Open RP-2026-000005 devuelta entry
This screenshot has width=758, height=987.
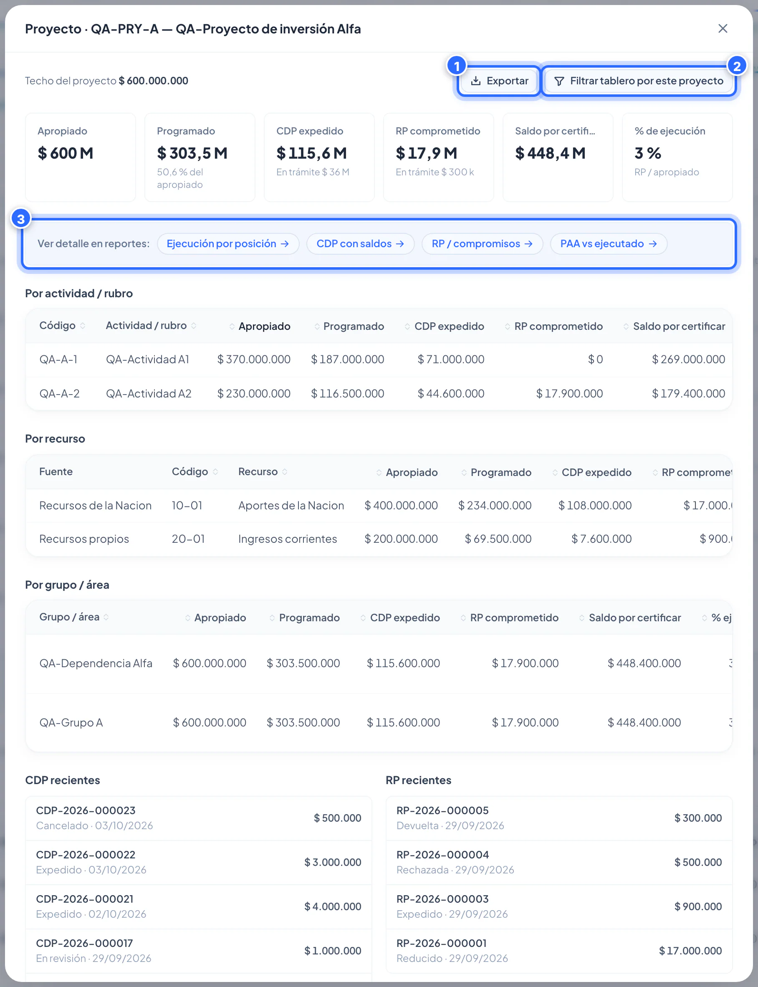click(559, 818)
